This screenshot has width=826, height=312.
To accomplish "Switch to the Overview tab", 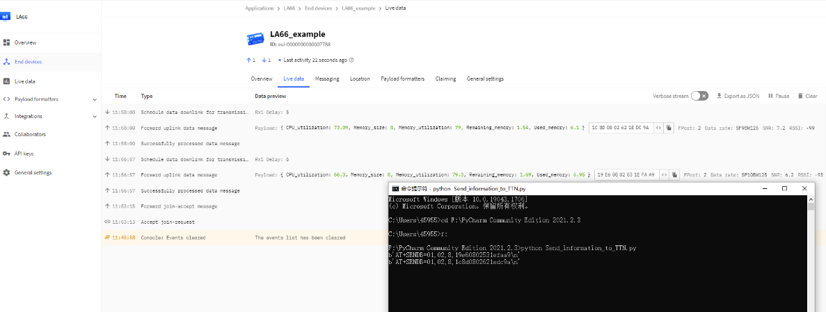I will pyautogui.click(x=261, y=79).
